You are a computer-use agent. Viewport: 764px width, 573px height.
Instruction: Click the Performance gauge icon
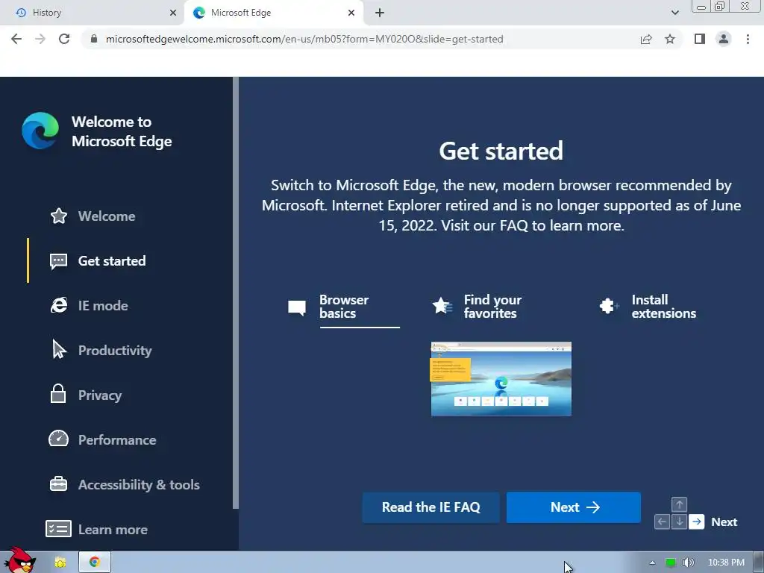click(x=58, y=439)
